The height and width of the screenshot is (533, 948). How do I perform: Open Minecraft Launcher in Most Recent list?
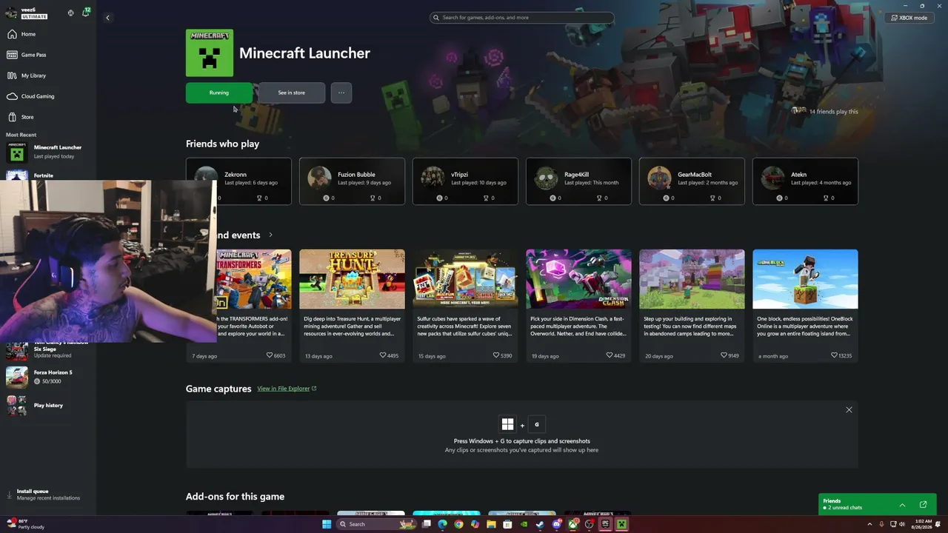click(47, 152)
